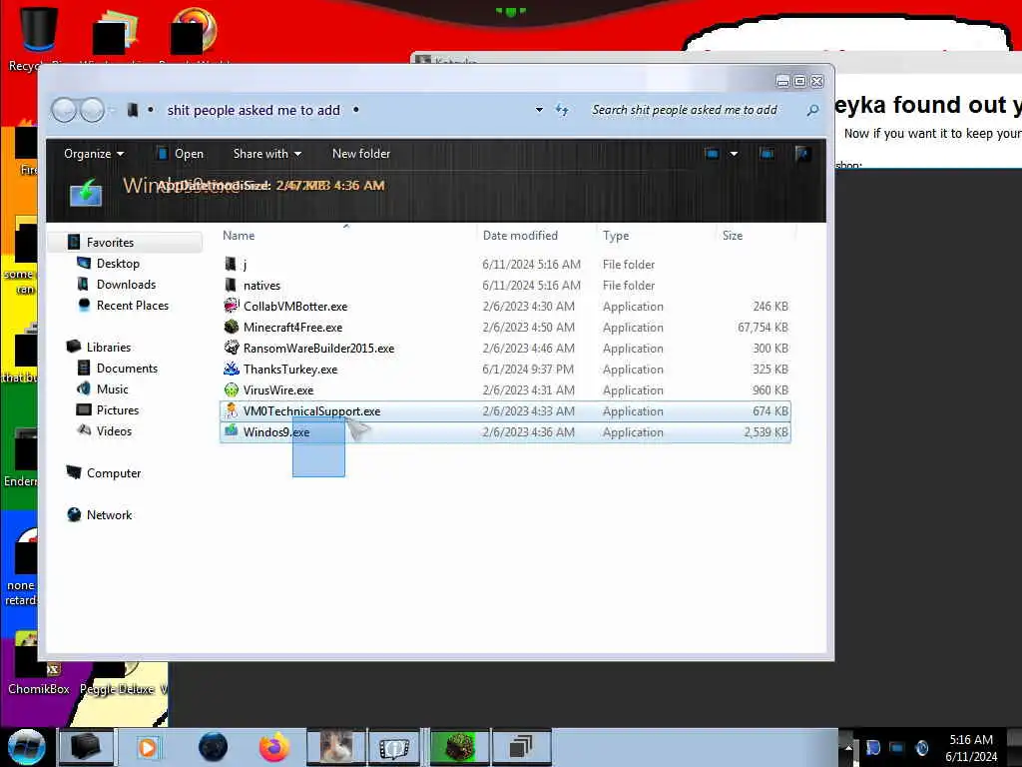Screen dimensions: 1022x767
Task: Click the 6/1/2024 9:37 PM date cell
Action: pyautogui.click(x=528, y=369)
